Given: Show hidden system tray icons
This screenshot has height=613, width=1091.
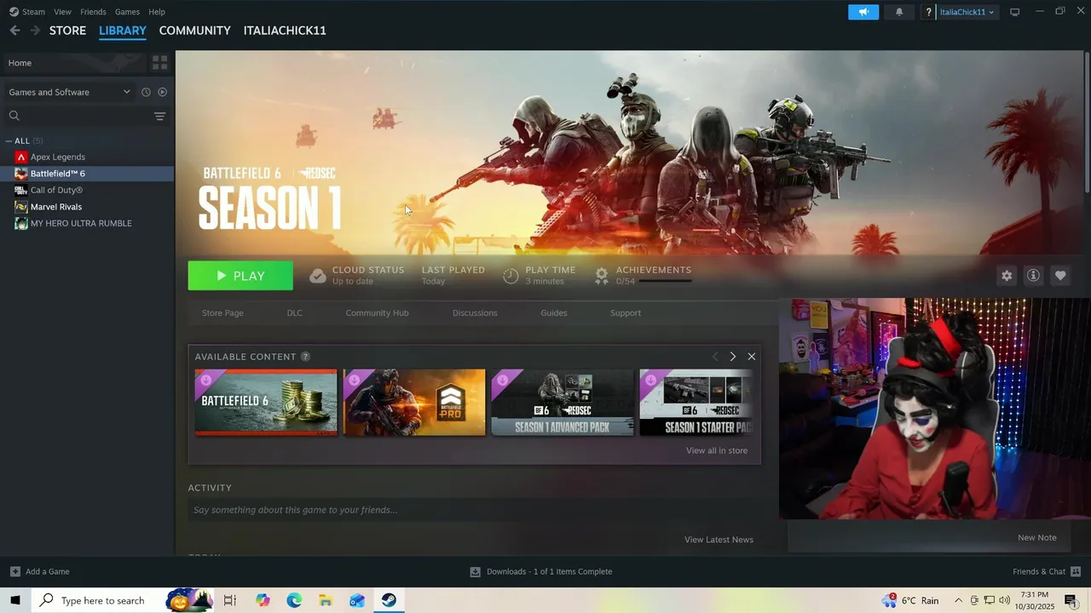Looking at the screenshot, I should [958, 600].
